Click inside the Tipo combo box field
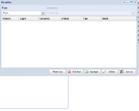 coord(21,13)
